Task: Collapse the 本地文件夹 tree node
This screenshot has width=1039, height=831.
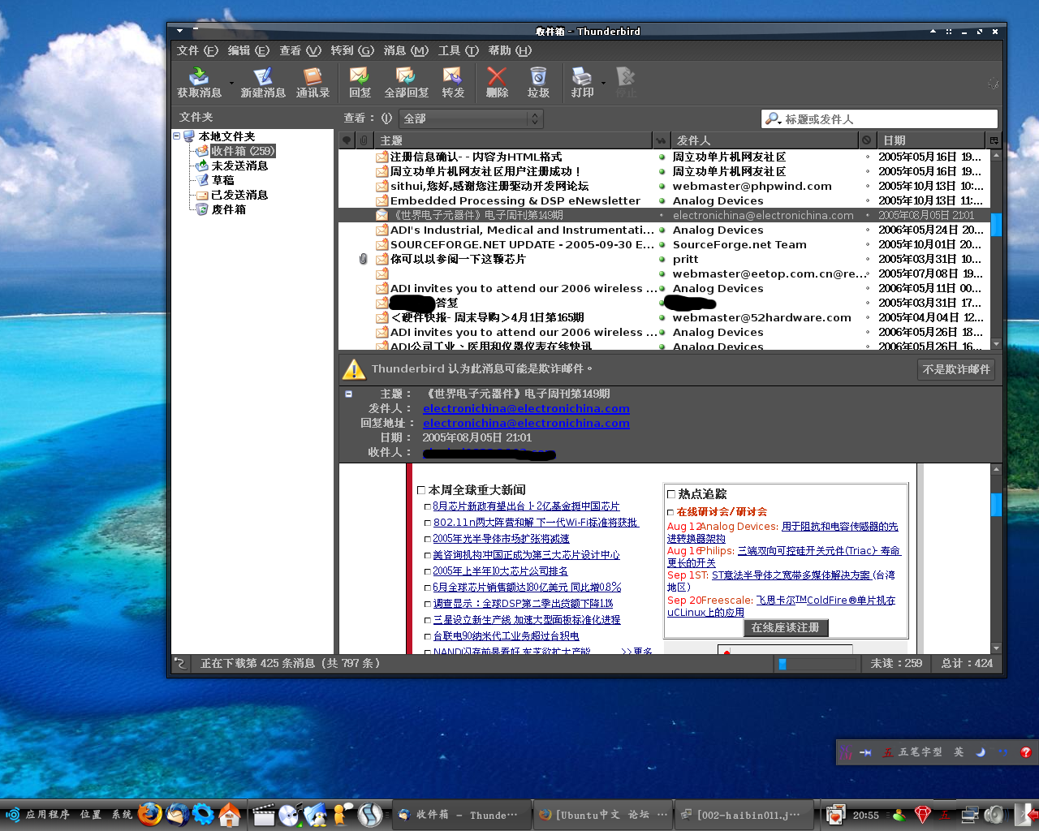Action: click(x=176, y=136)
